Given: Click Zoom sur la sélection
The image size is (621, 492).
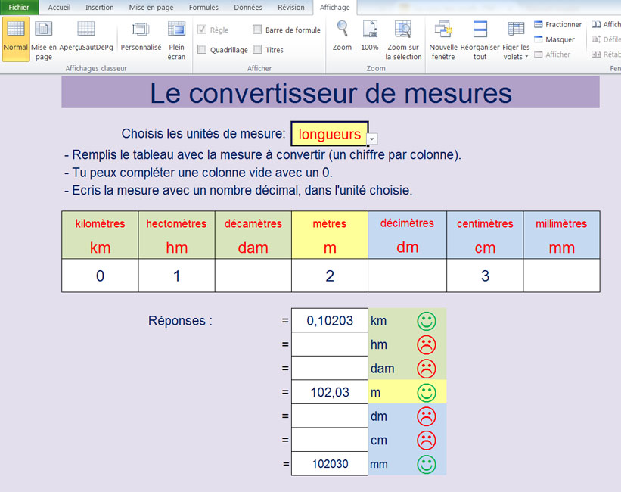Looking at the screenshot, I should [x=403, y=40].
